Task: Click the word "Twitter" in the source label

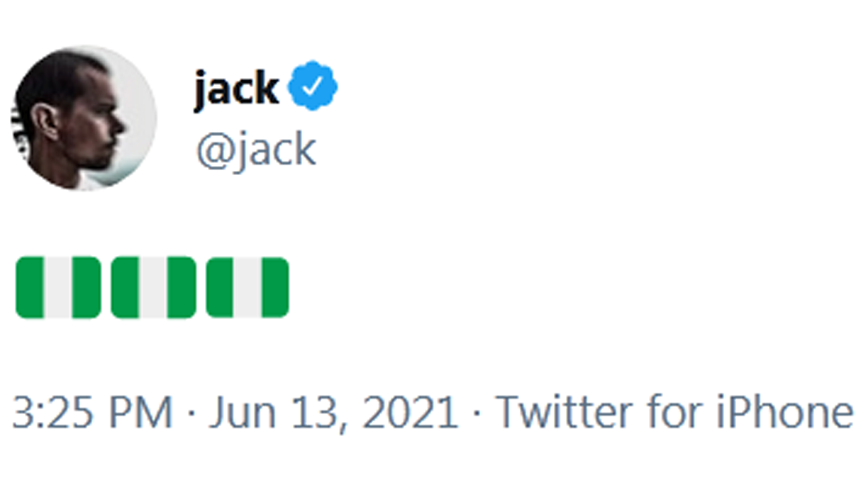Action: tap(564, 413)
